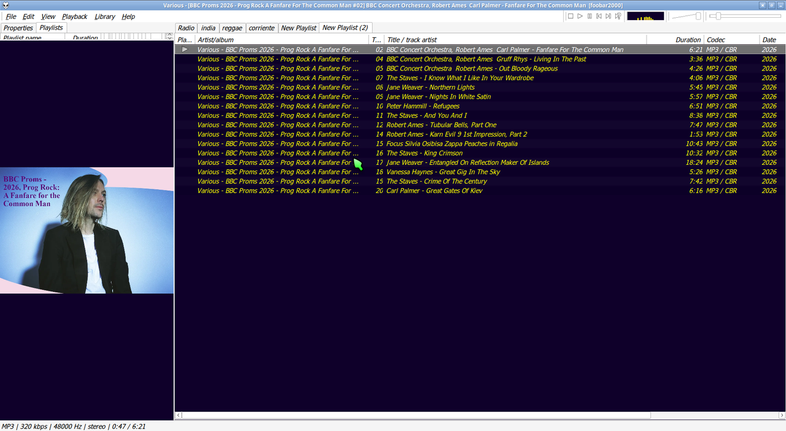Select the Fanfare For The Common Man track
Viewport: 786px width, 431px height.
point(480,50)
